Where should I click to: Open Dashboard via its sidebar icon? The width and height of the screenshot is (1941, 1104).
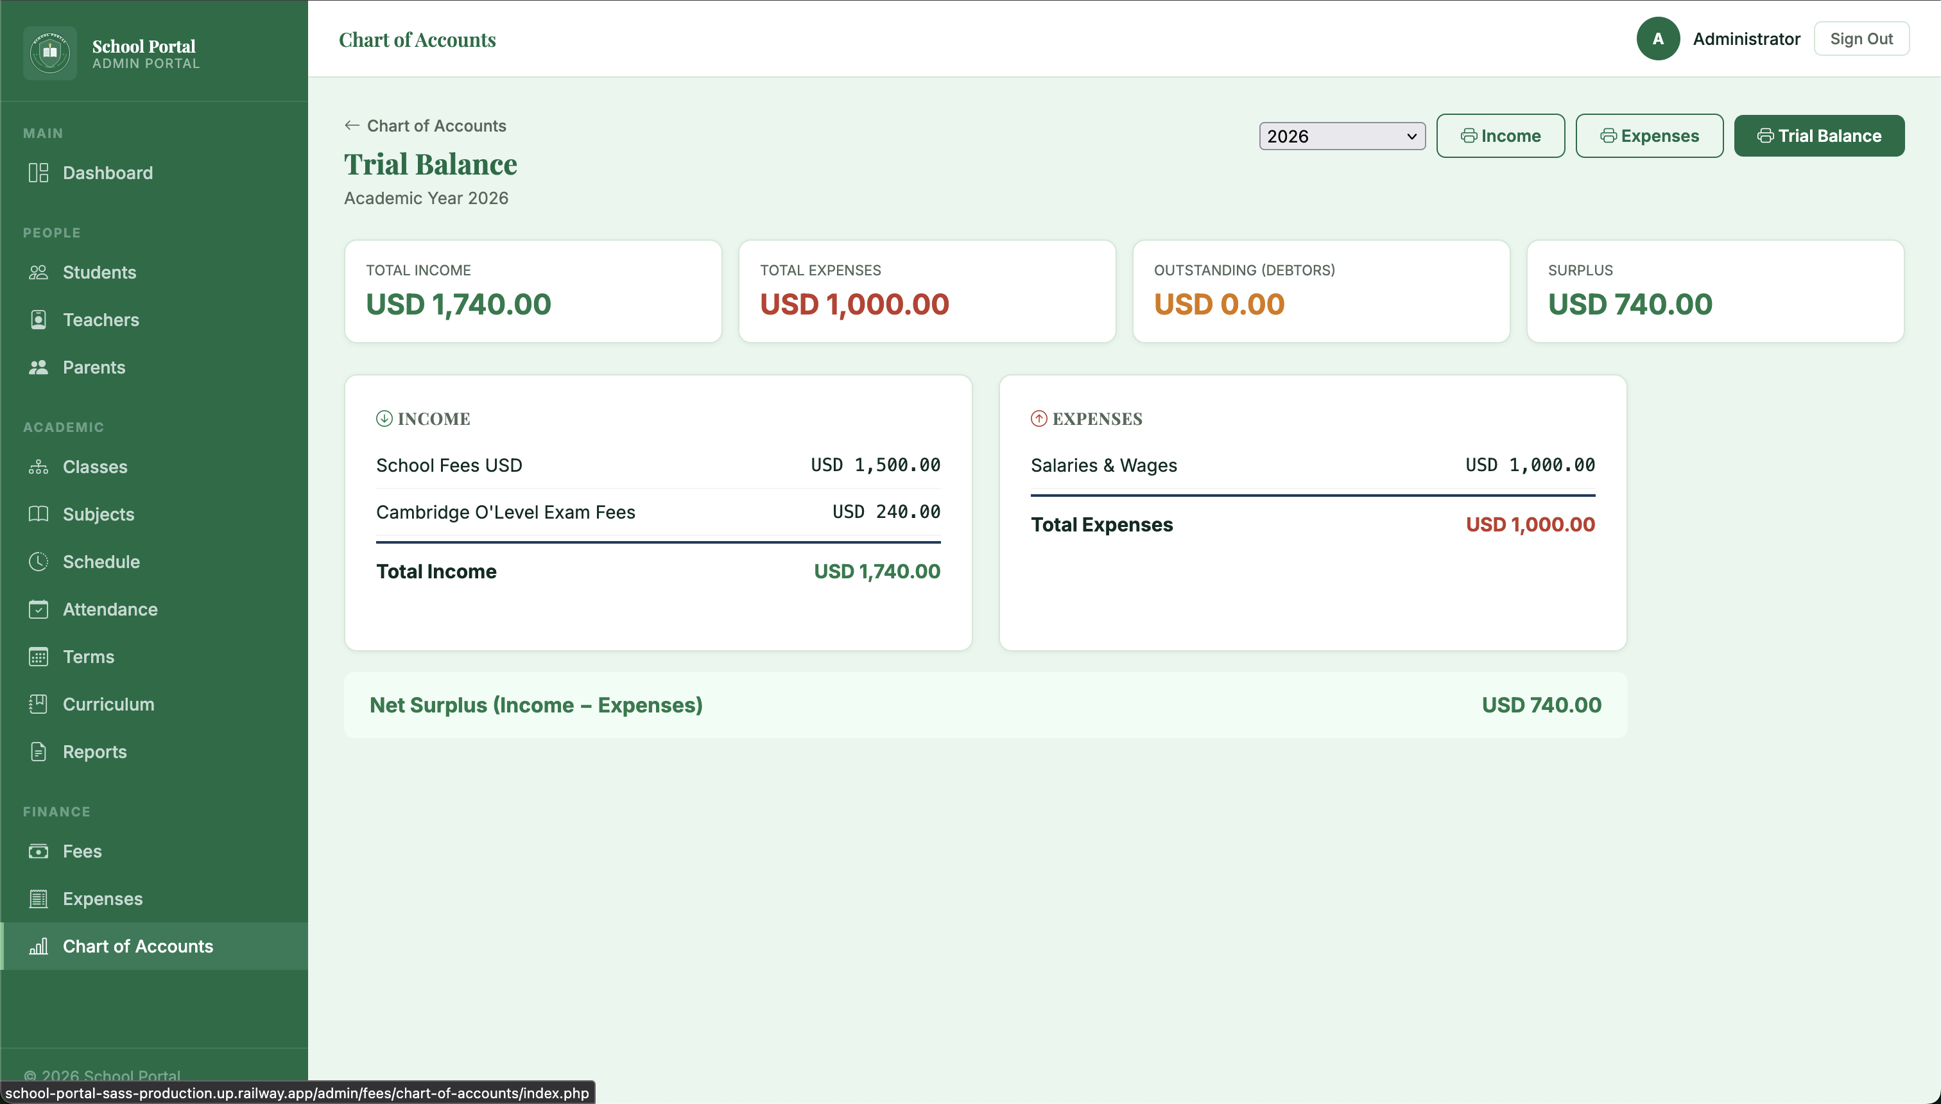point(38,173)
